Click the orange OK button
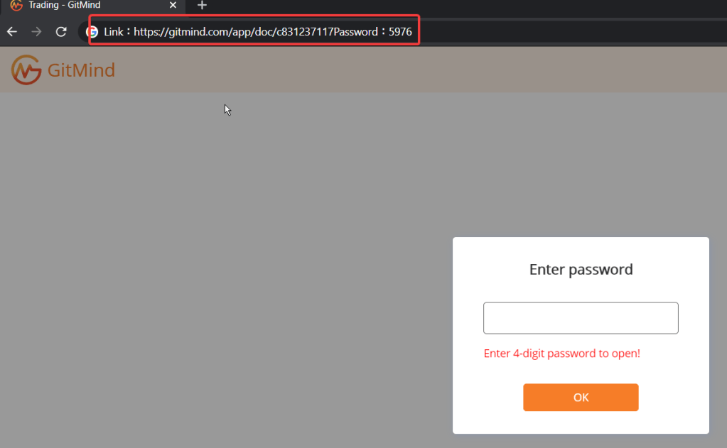Viewport: 727px width, 448px height. [x=581, y=397]
